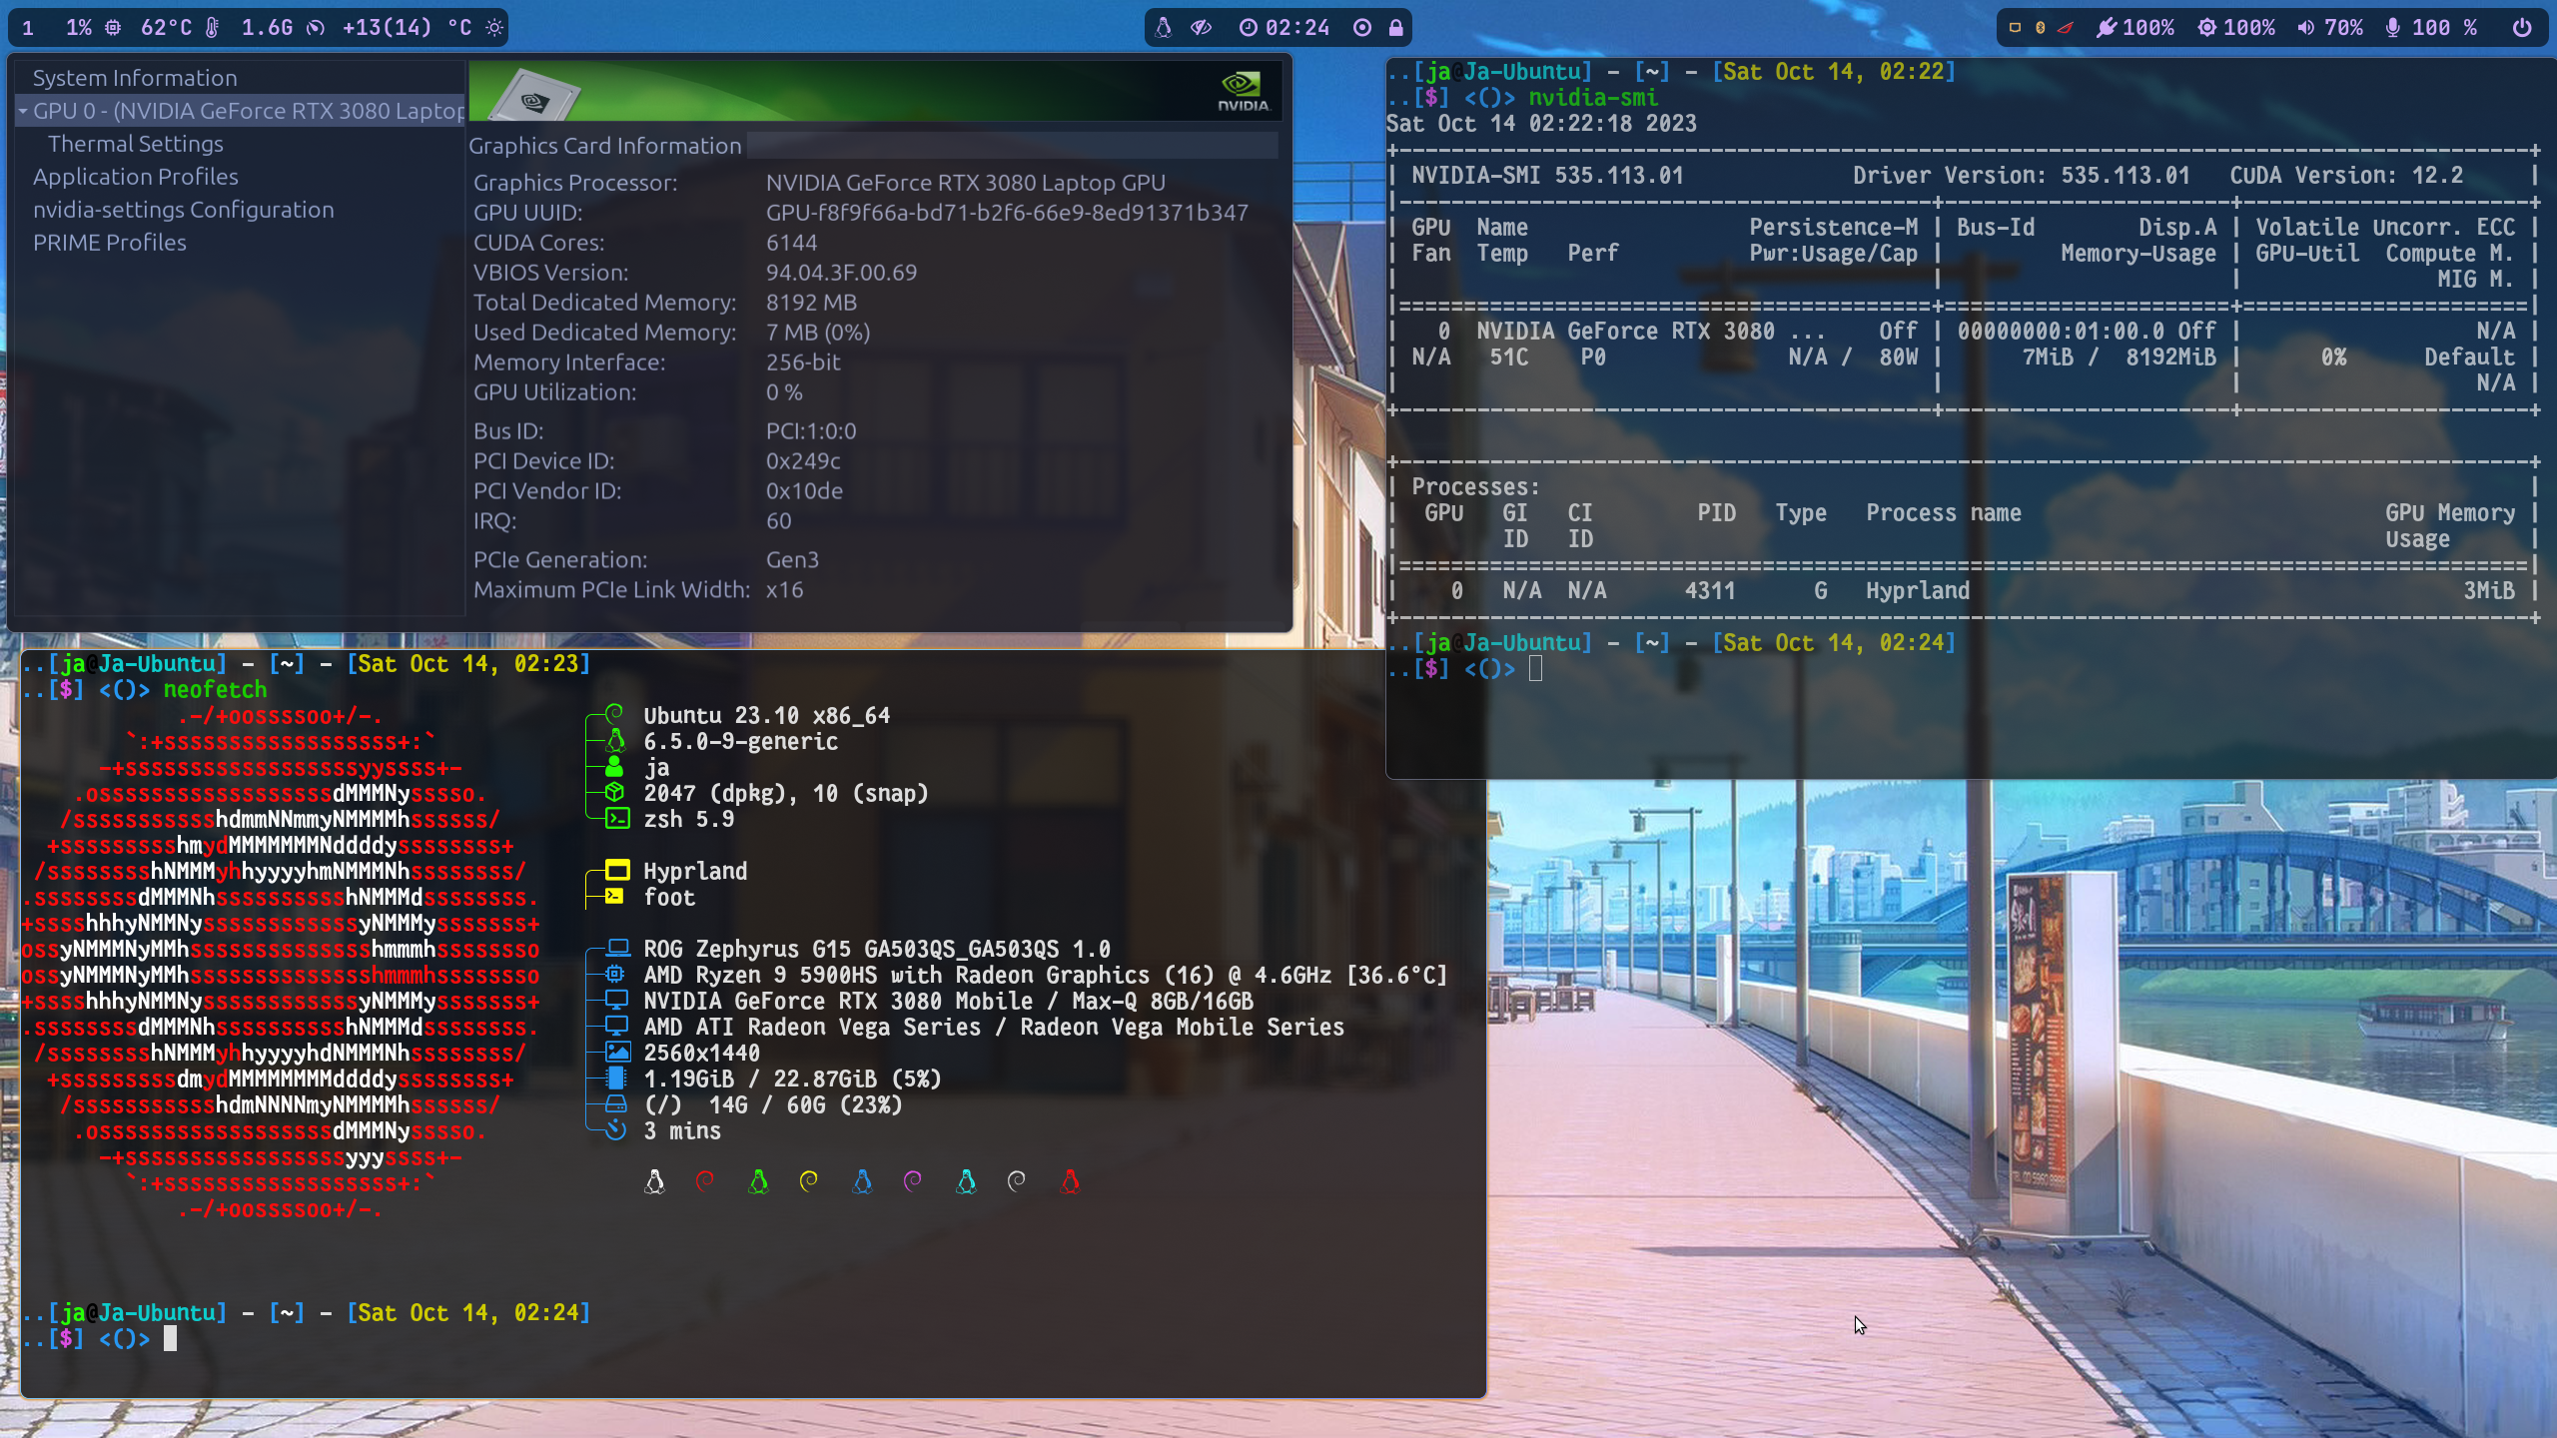Screen dimensions: 2557x1438
Task: Open Application Profiles in sidebar
Action: 136,177
